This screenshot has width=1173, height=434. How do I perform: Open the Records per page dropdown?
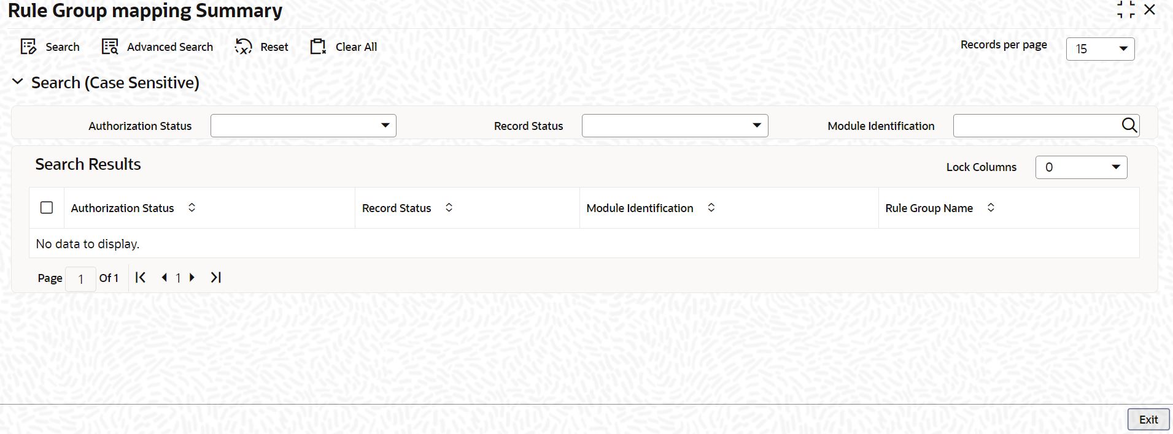pos(1123,49)
